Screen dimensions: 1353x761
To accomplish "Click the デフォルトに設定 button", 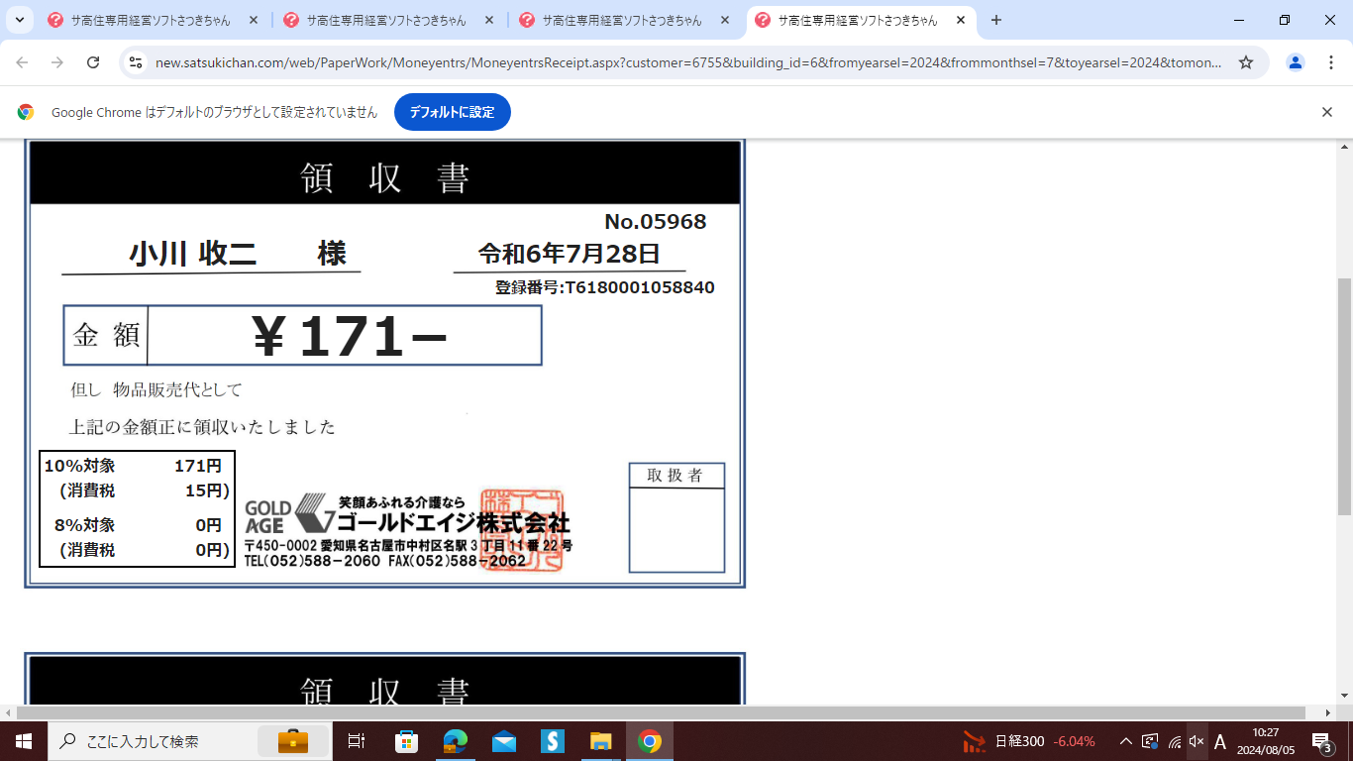I will pyautogui.click(x=452, y=112).
